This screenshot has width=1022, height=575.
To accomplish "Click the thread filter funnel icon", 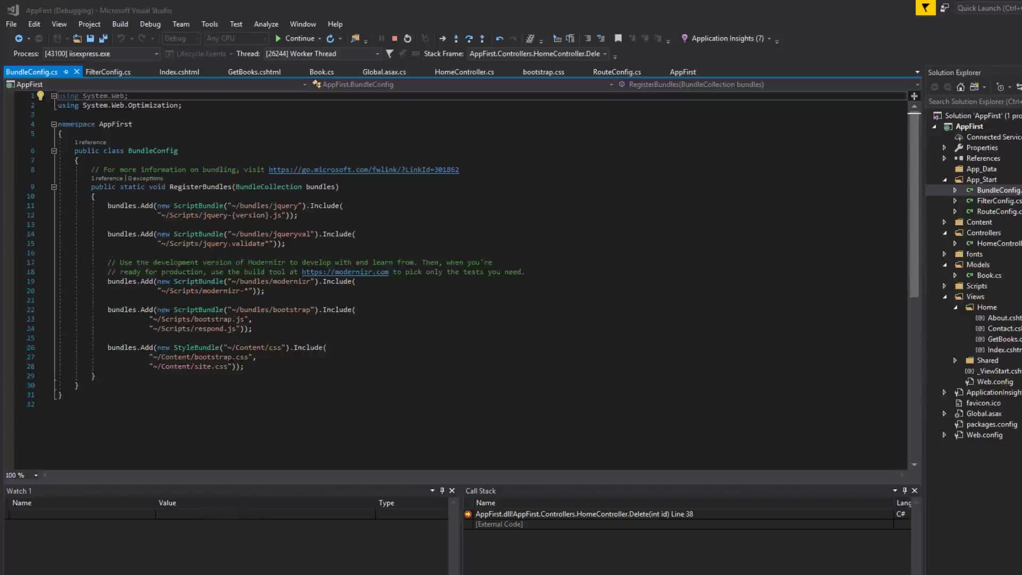I will coord(390,54).
